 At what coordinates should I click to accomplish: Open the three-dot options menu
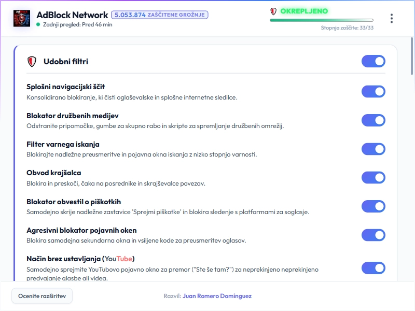(392, 19)
